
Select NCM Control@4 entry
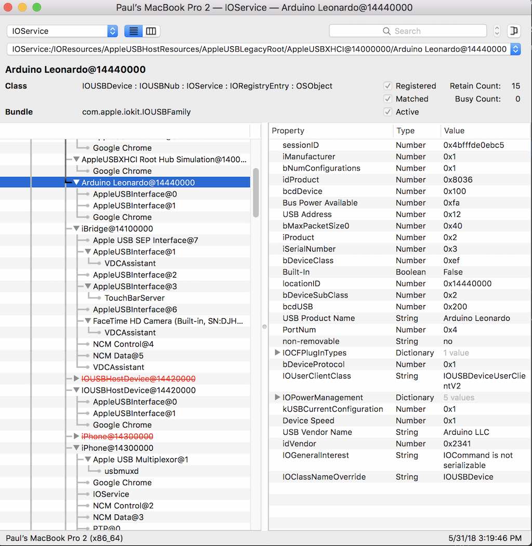click(123, 344)
